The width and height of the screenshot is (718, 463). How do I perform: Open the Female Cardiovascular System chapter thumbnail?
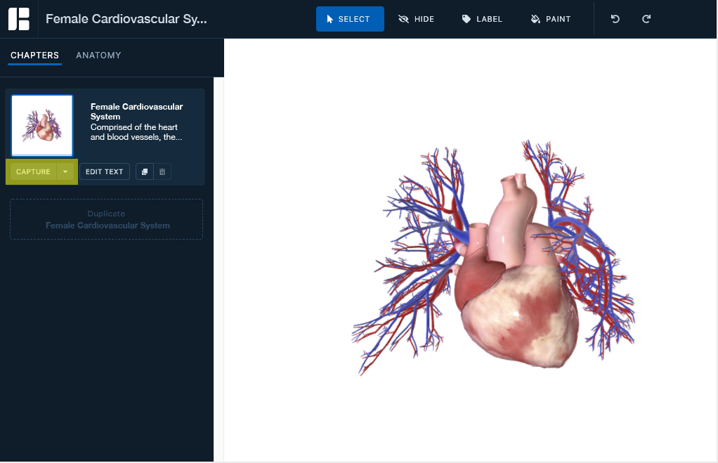[42, 126]
